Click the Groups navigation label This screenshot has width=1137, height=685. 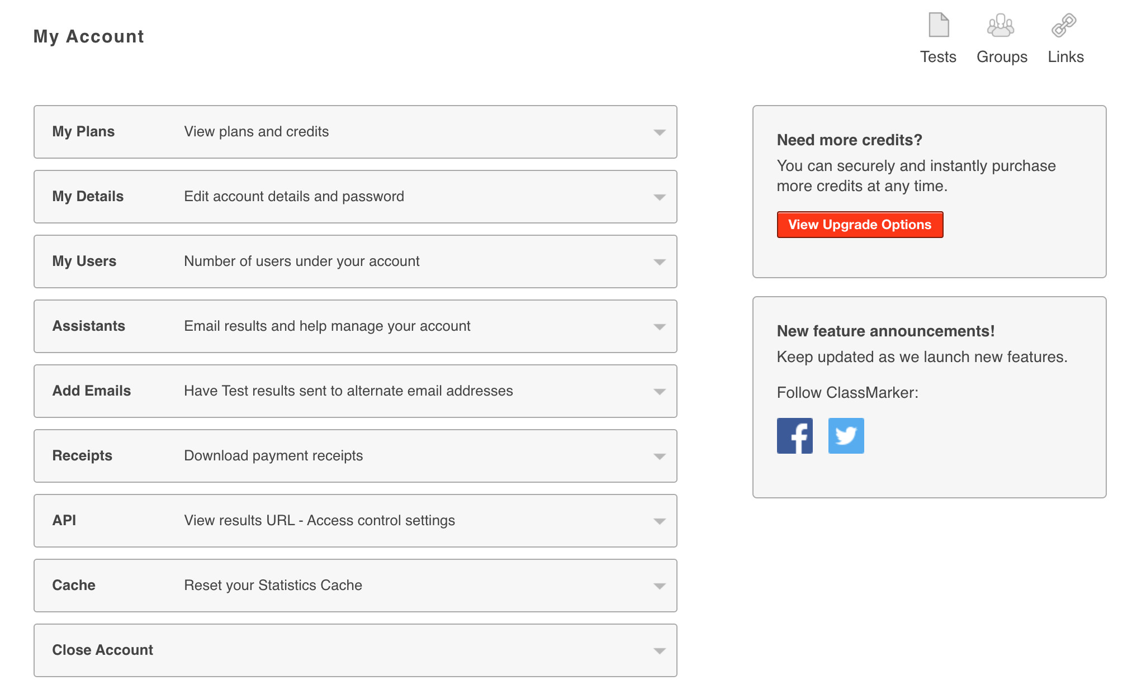[1002, 57]
